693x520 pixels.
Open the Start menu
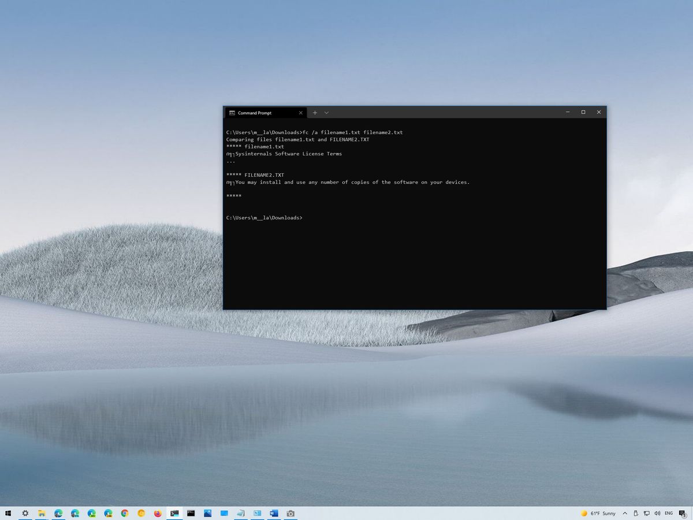[x=8, y=513]
